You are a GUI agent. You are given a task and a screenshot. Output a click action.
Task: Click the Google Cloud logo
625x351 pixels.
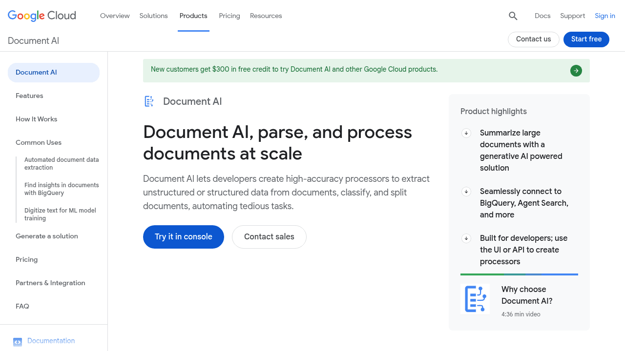pos(42,16)
